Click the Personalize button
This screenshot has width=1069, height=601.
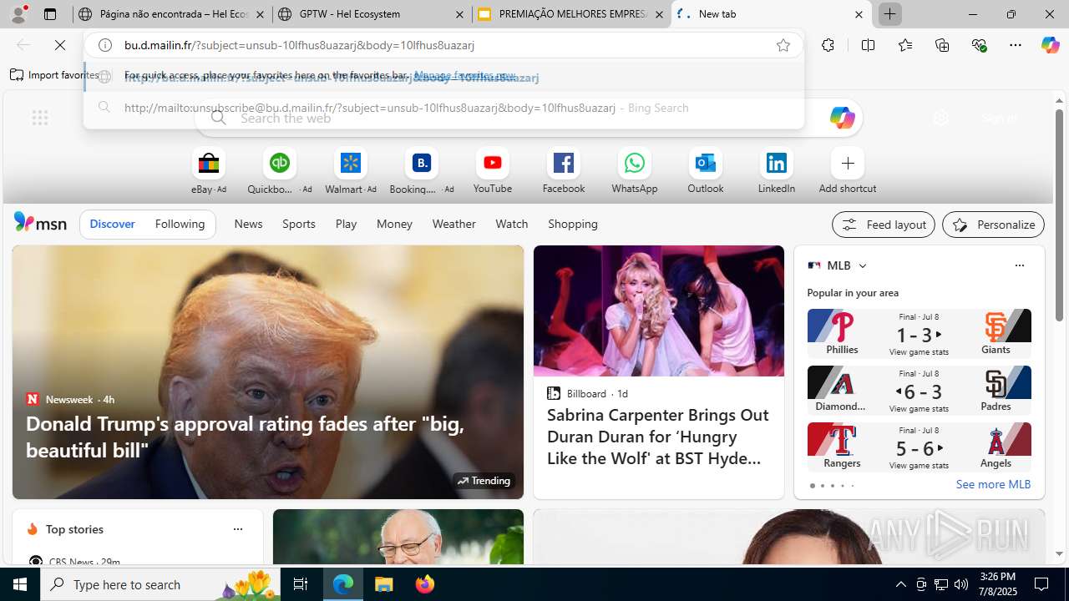pos(993,225)
